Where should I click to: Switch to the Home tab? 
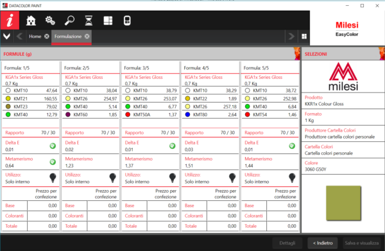35,37
